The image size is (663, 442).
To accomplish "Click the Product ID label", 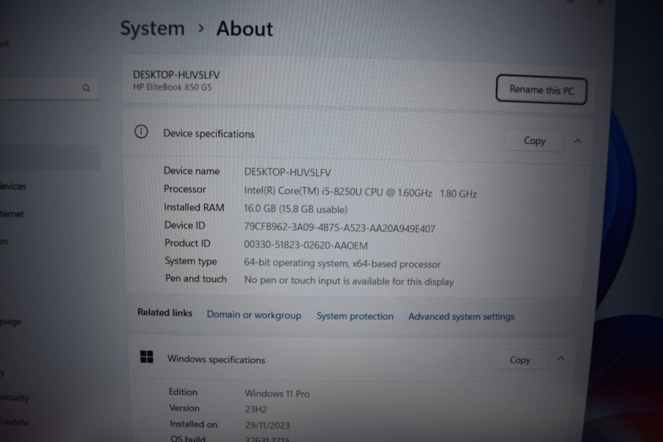I will pyautogui.click(x=188, y=243).
